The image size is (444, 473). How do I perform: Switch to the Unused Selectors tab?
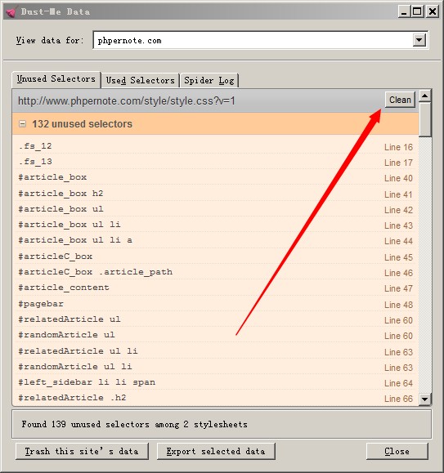56,79
